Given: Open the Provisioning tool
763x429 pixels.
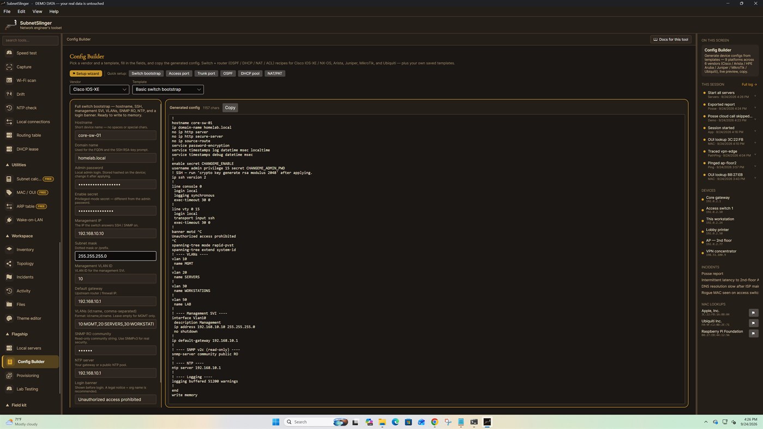Looking at the screenshot, I should click(x=31, y=376).
